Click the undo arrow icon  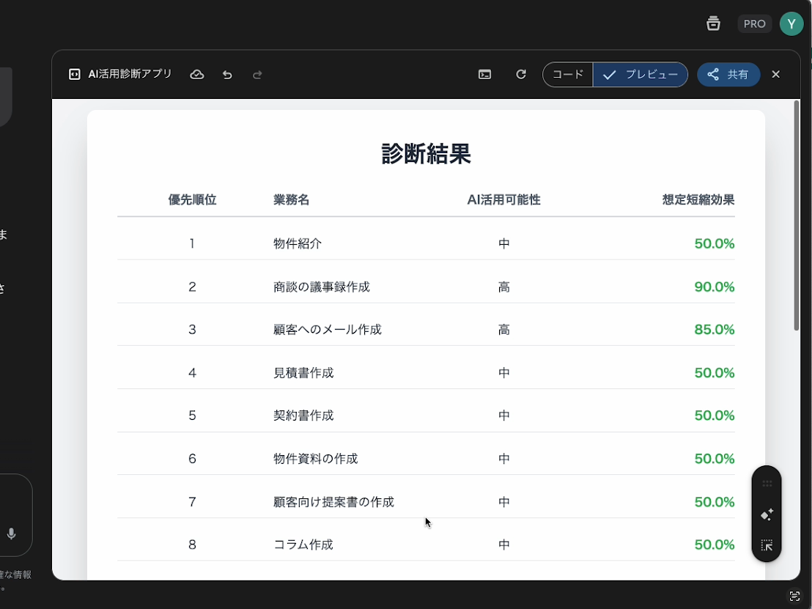227,75
